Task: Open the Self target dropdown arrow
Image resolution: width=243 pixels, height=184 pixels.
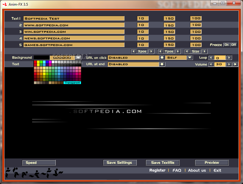Action: (190, 58)
